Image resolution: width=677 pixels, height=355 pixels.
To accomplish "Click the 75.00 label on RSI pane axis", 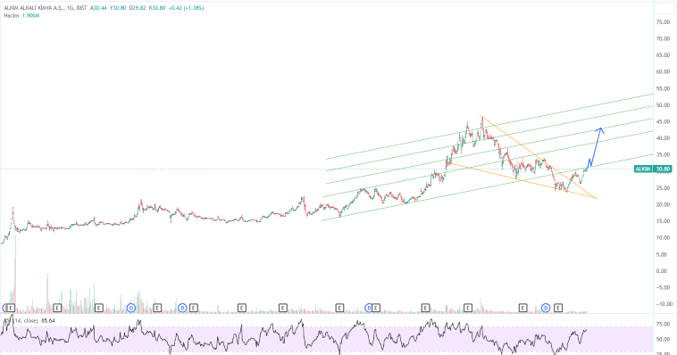I will click(x=663, y=324).
